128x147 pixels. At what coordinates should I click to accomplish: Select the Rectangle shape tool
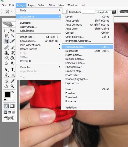pos(12,75)
